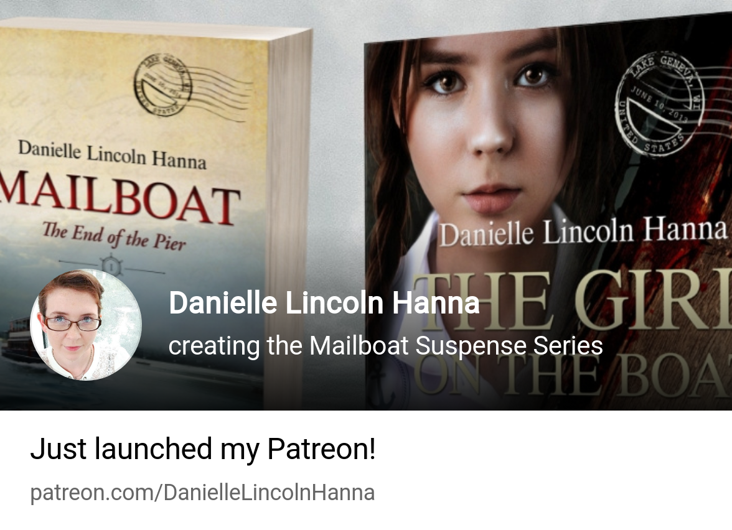
Task: Click the 'ON THE BOAT' title lettering
Action: (x=573, y=374)
